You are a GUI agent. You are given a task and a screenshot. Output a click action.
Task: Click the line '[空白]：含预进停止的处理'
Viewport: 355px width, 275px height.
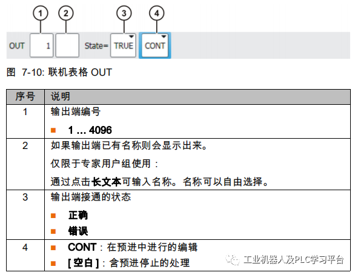(x=129, y=263)
